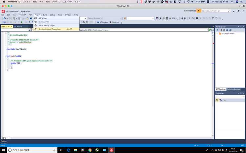The height and width of the screenshot is (153, 246).
Task: Open the scope dropdown above the editor
Action: pyautogui.click(x=27, y=30)
